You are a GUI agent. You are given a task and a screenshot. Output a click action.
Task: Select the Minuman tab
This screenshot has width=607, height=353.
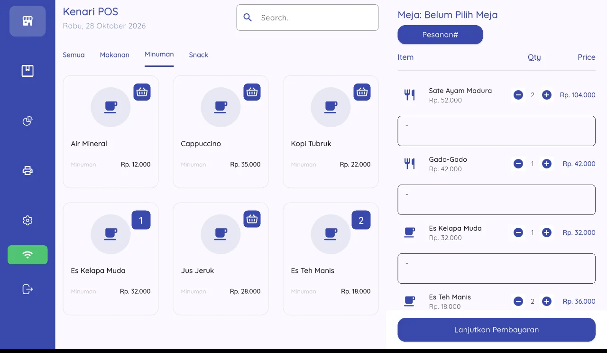[159, 55]
